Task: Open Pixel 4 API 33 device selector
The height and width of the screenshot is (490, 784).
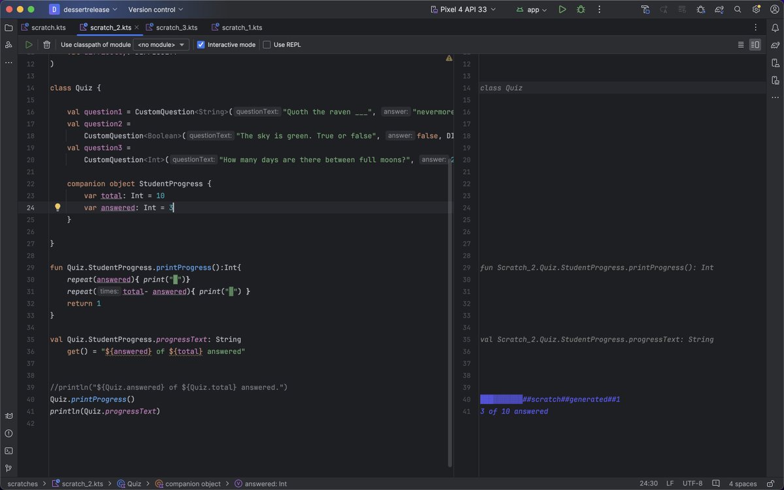Action: click(463, 10)
